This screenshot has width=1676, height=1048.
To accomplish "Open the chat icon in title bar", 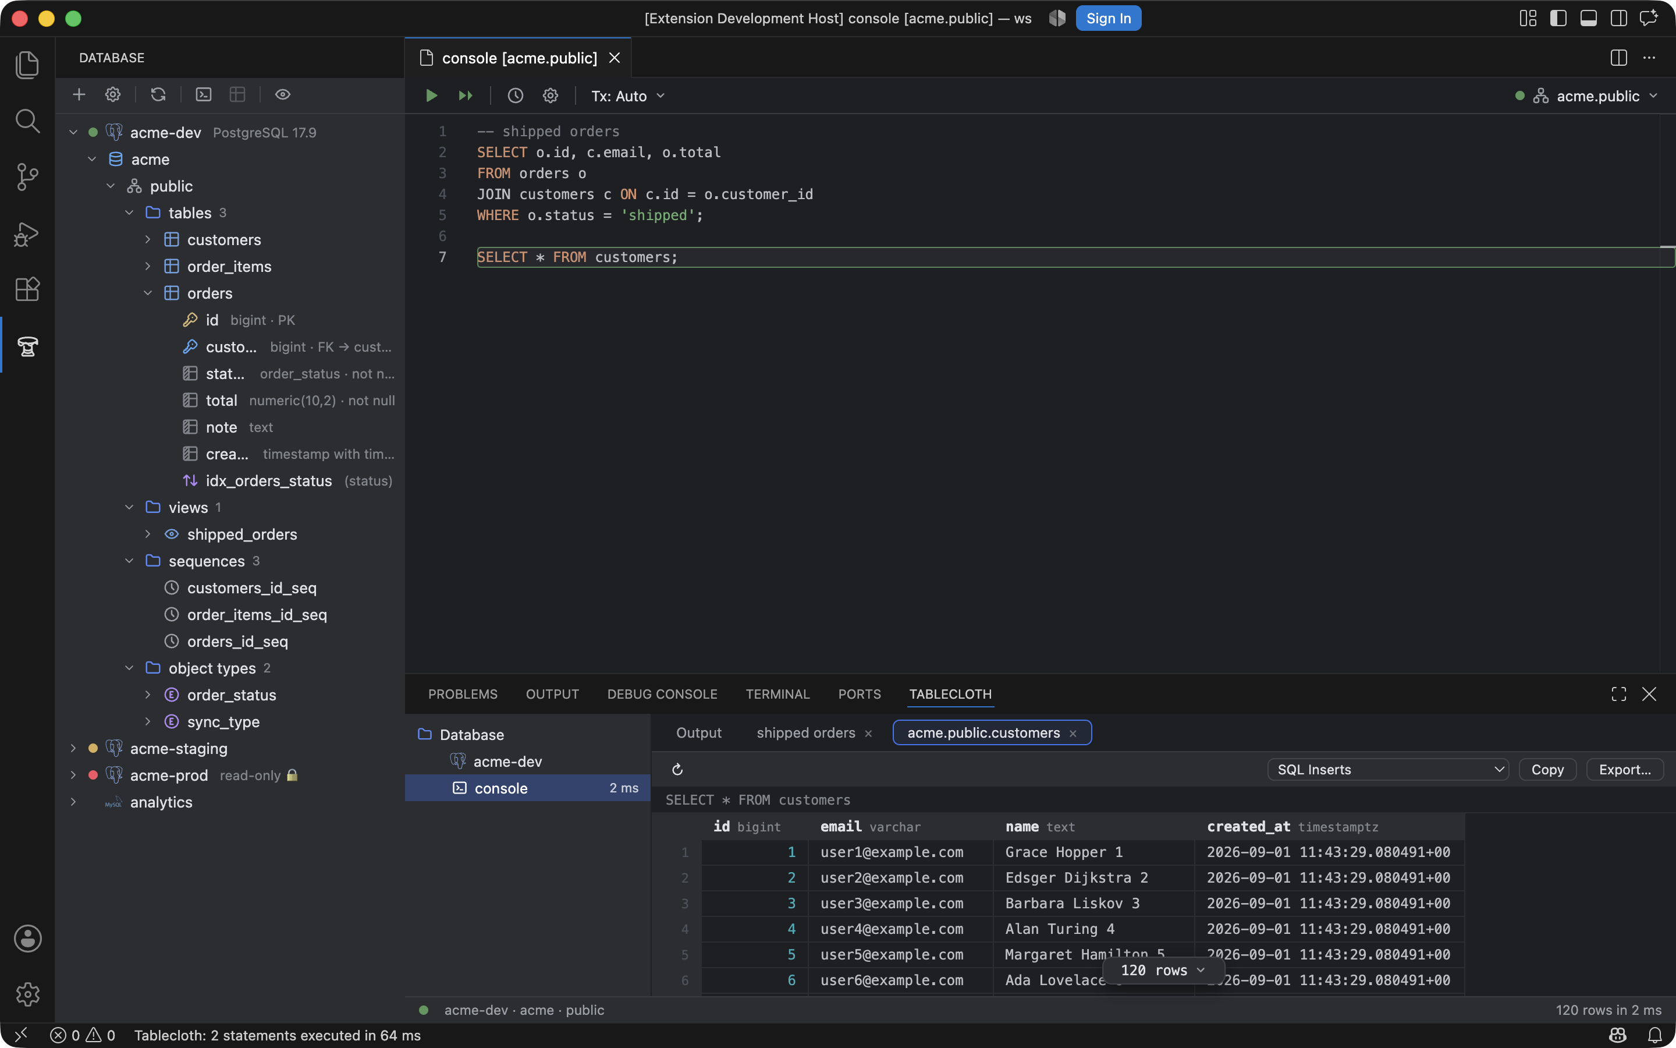I will [1649, 18].
